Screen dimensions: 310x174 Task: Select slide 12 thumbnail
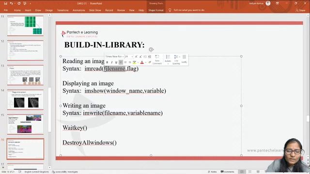click(x=25, y=50)
